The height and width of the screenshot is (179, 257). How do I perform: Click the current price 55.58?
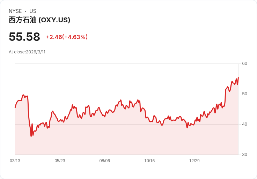(24, 37)
